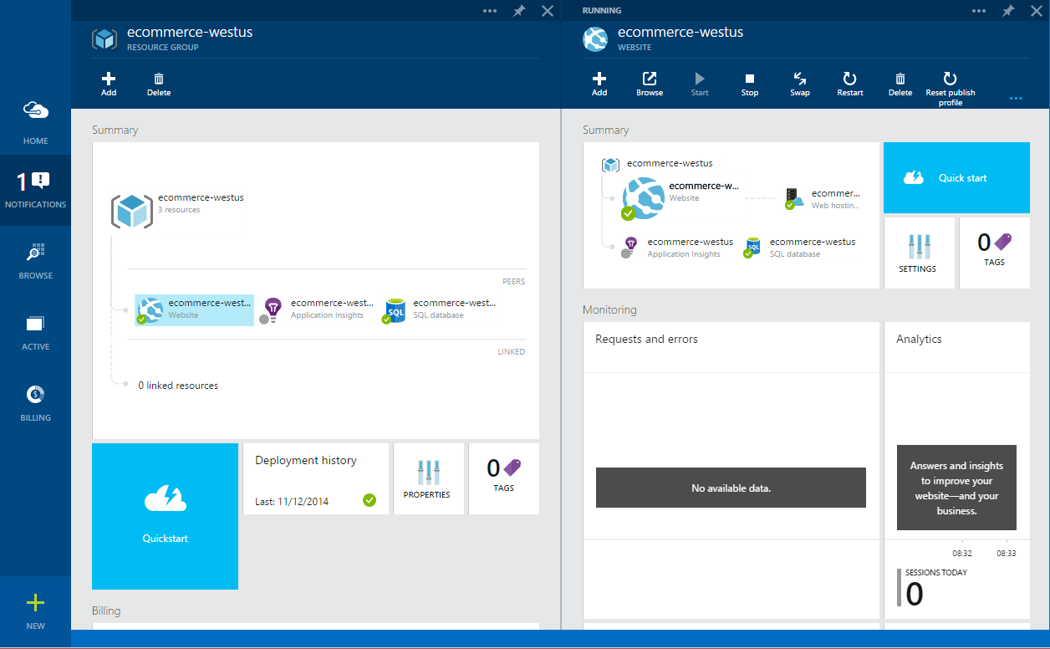Open the Properties tile

427,479
